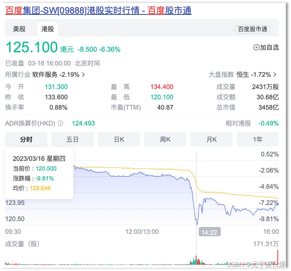Select the 分时 intraday chart view
This screenshot has width=291, height=271.
pos(26,139)
